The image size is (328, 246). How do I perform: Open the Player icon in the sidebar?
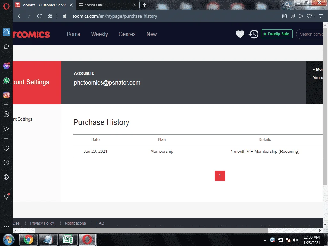6,114
